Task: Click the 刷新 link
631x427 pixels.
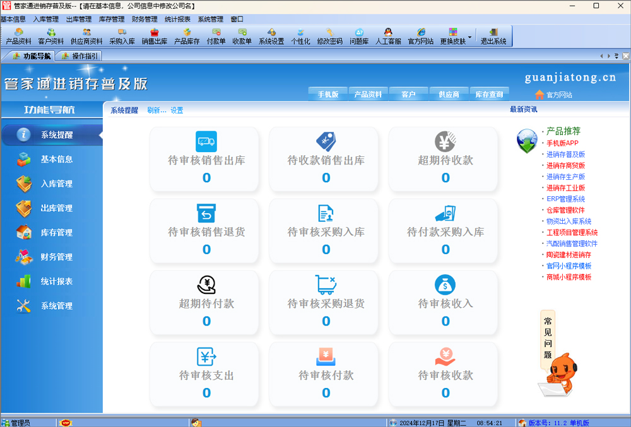Action: pyautogui.click(x=156, y=110)
